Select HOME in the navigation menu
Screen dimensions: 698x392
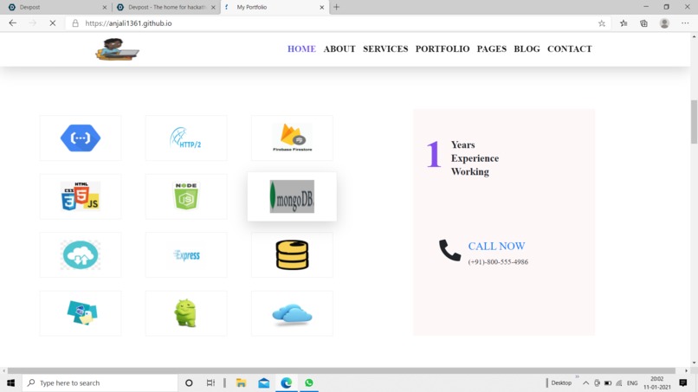coord(301,49)
